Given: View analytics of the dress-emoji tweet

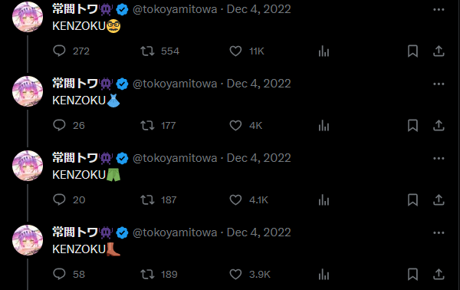Looking at the screenshot, I should click(x=324, y=126).
